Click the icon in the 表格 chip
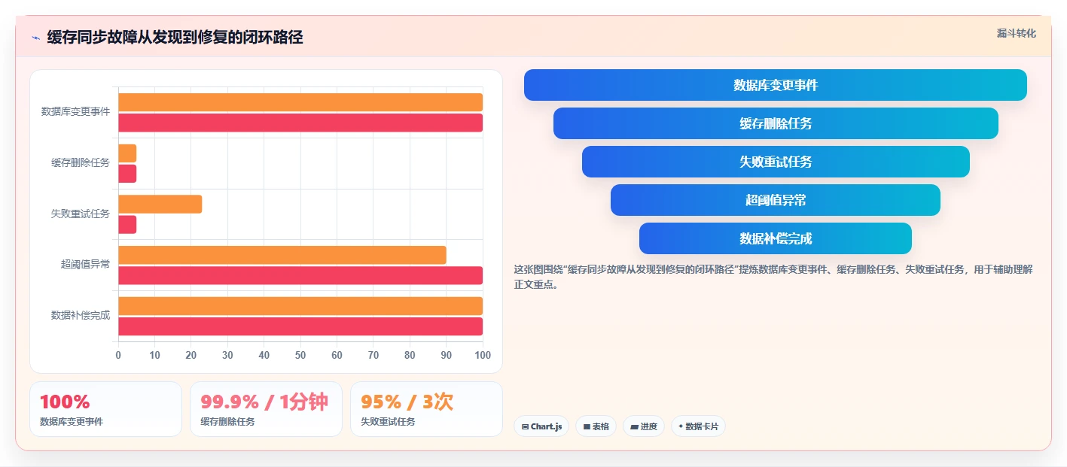Image resolution: width=1067 pixels, height=467 pixels. (x=587, y=426)
